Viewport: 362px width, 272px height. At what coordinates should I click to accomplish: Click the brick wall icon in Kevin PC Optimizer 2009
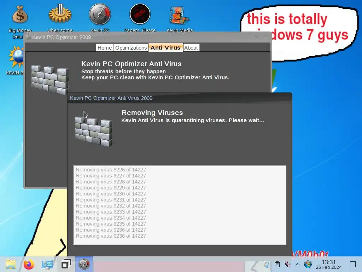tap(50, 80)
